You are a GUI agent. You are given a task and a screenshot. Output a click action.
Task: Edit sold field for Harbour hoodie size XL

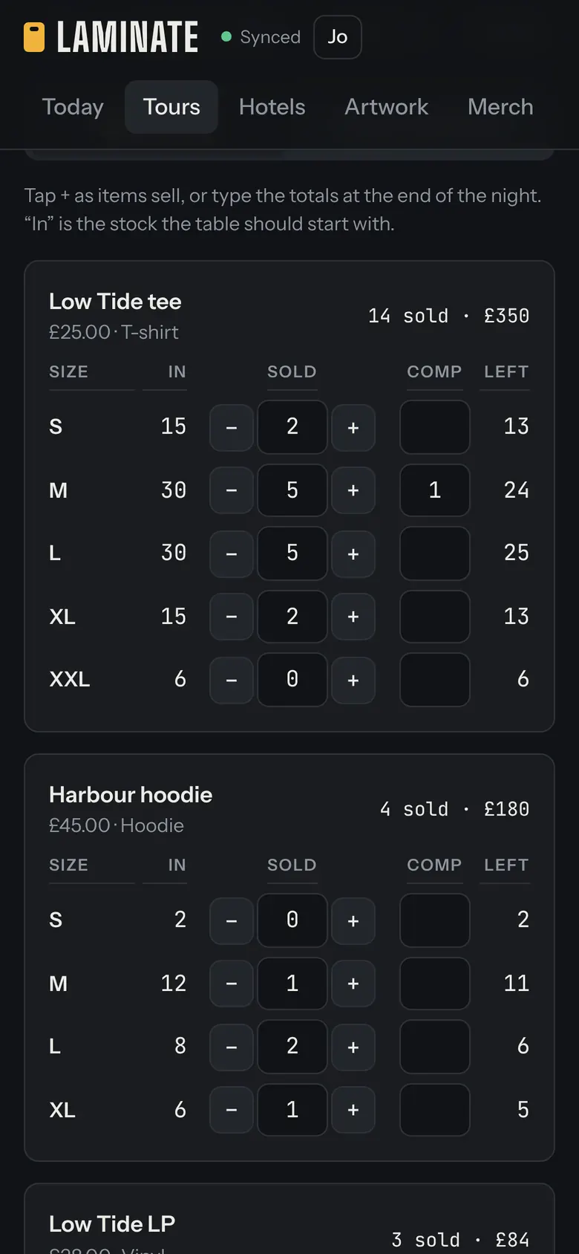pos(292,1110)
